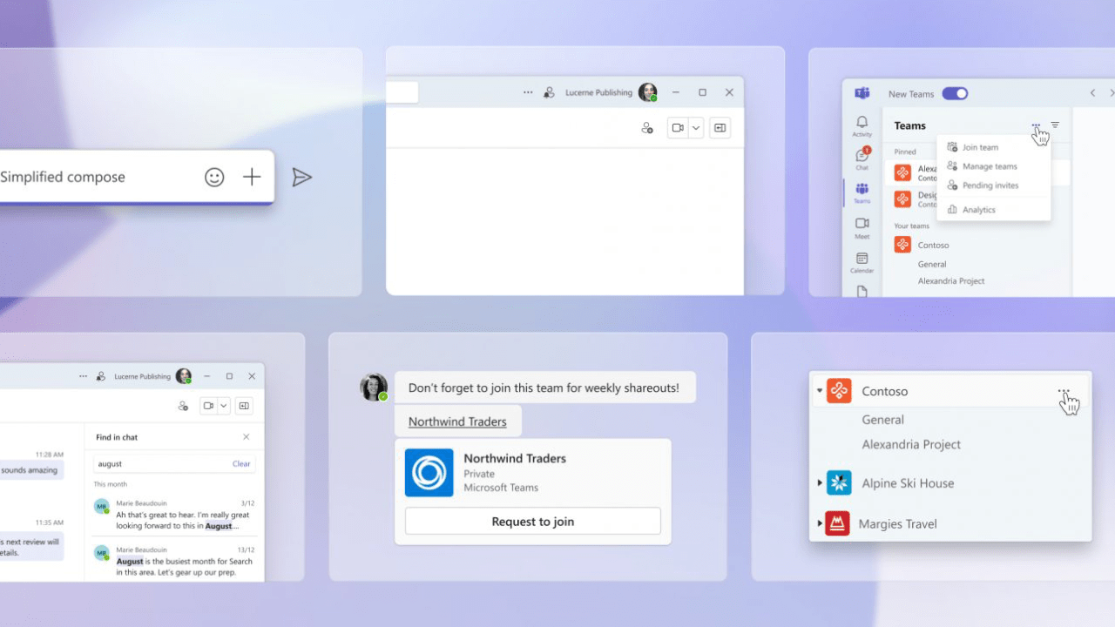This screenshot has width=1115, height=627.
Task: Open Calendar in the app sidebar
Action: (x=862, y=262)
